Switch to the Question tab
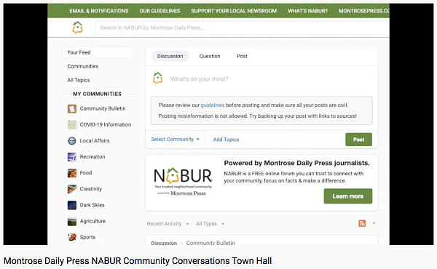The image size is (437, 269). [x=210, y=56]
